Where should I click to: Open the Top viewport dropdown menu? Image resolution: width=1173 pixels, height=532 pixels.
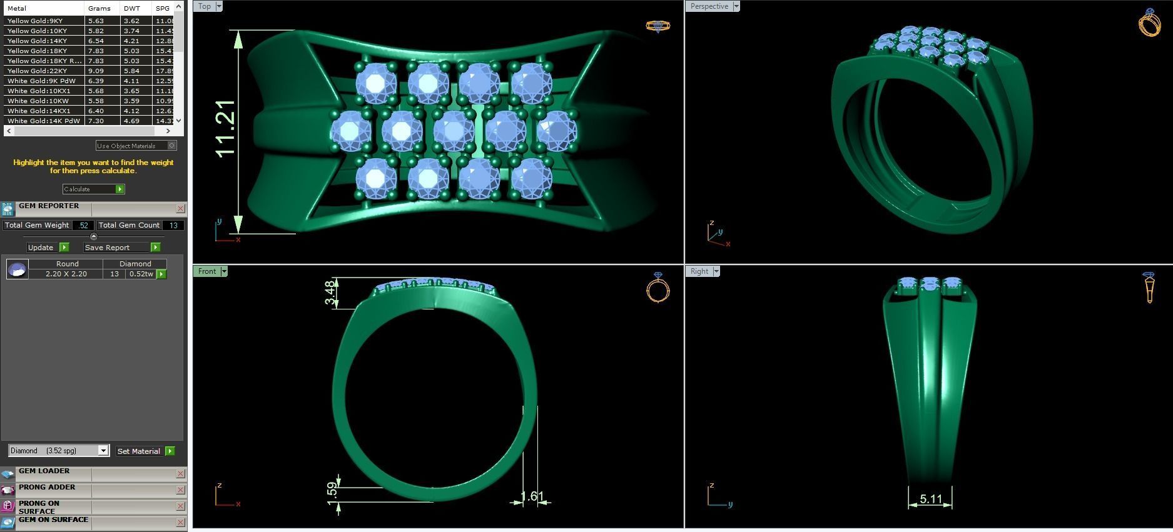(x=218, y=6)
